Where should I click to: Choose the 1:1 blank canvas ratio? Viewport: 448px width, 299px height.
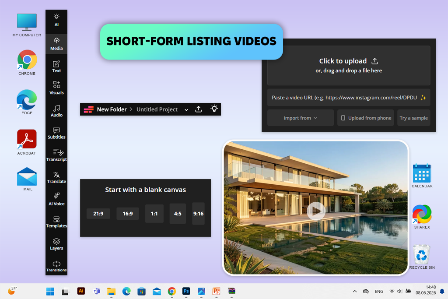[x=154, y=214]
